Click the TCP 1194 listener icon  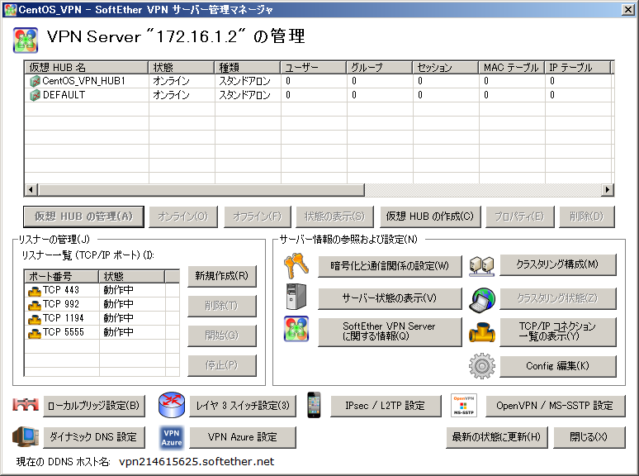[x=35, y=318]
